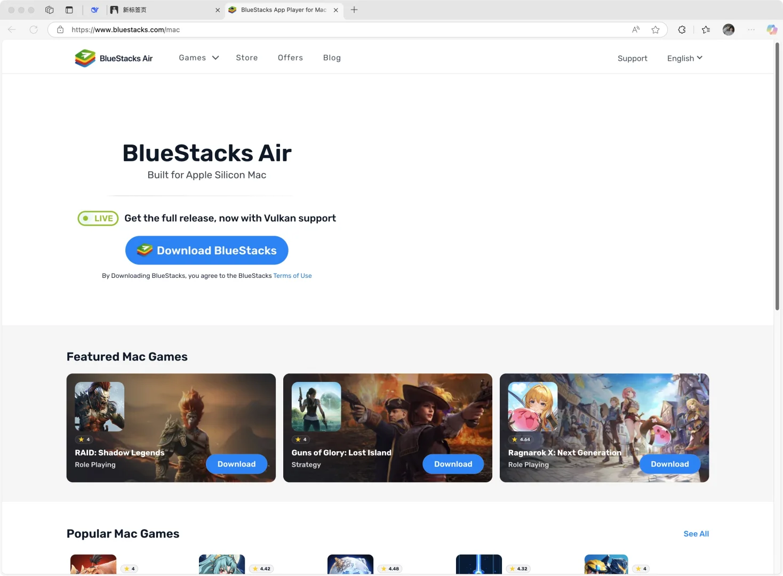
Task: See All popular Mac games
Action: point(696,534)
